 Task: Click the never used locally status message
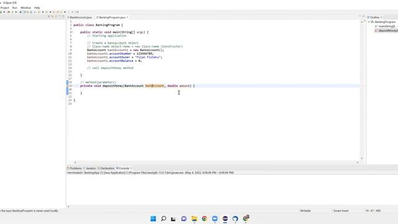(x=29, y=211)
